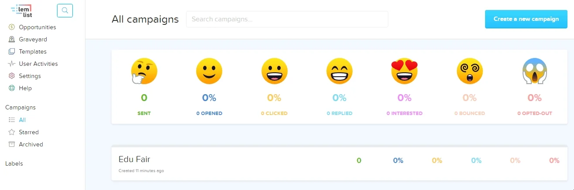The height and width of the screenshot is (190, 574).
Task: Open the Edu Fair campaign
Action: (x=134, y=159)
